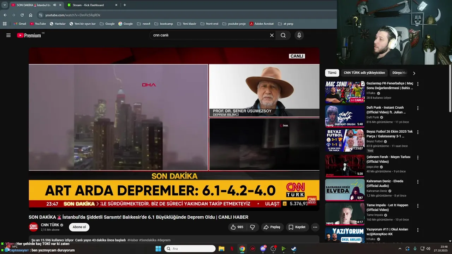This screenshot has height=254, width=452.
Task: Open Gaziantep FK-Fenerbahçe video thumbnail
Action: [x=345, y=92]
